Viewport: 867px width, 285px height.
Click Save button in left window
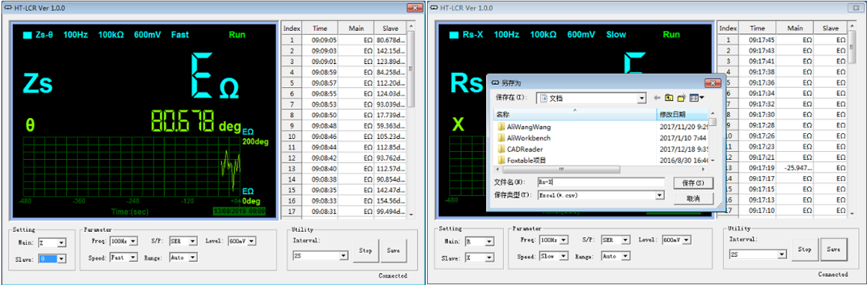[x=393, y=250]
